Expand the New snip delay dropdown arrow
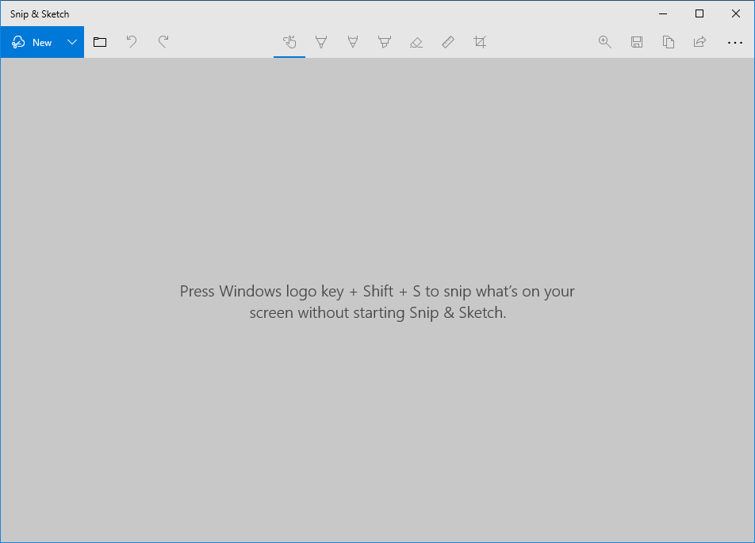The height and width of the screenshot is (543, 755). pyautogui.click(x=72, y=42)
